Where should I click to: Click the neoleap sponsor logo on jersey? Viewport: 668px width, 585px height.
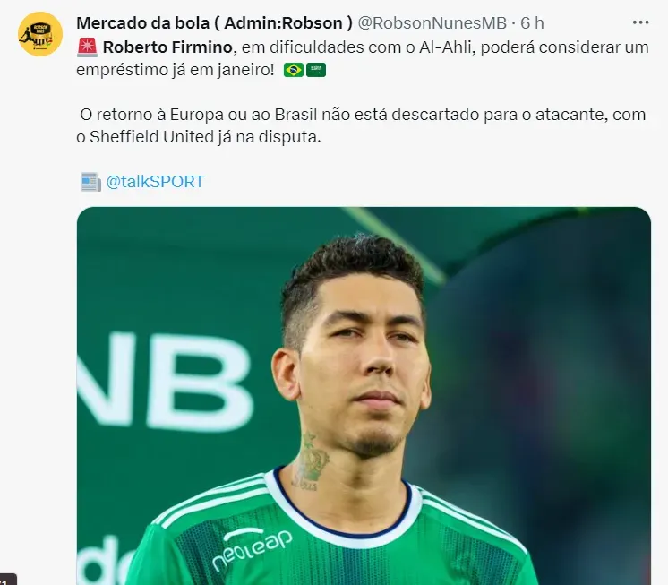[253, 549]
